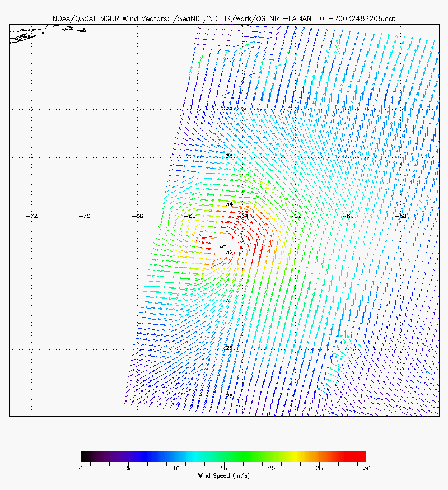
Task: Click the latitude 36 label
Action: pyautogui.click(x=229, y=156)
